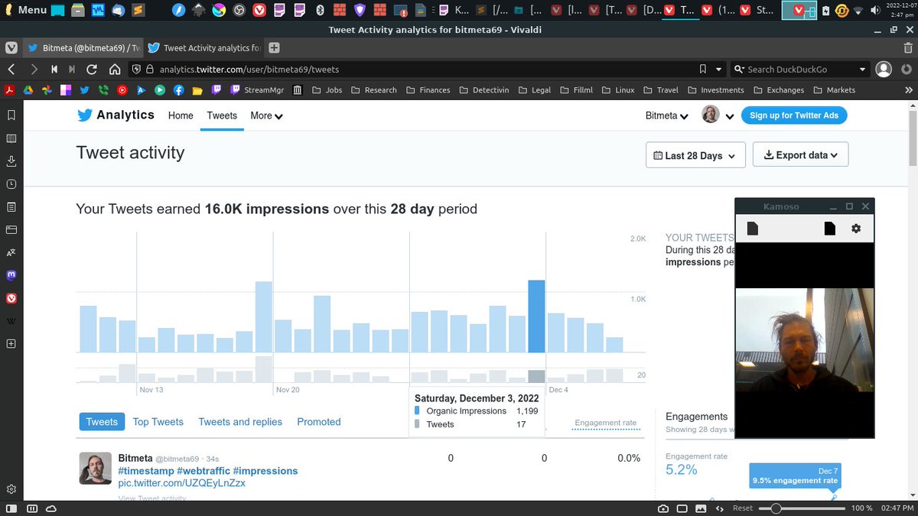Image resolution: width=918 pixels, height=516 pixels.
Task: Open Vivaldi settings gear in sidebar
Action: point(11,489)
